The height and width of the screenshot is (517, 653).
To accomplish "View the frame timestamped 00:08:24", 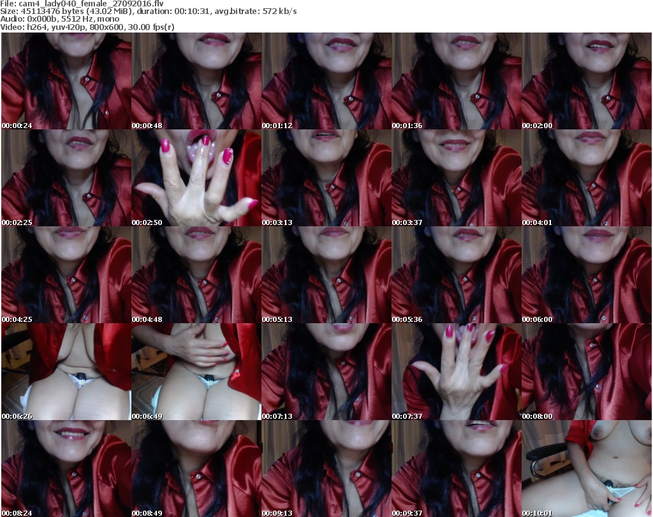I will tap(66, 469).
